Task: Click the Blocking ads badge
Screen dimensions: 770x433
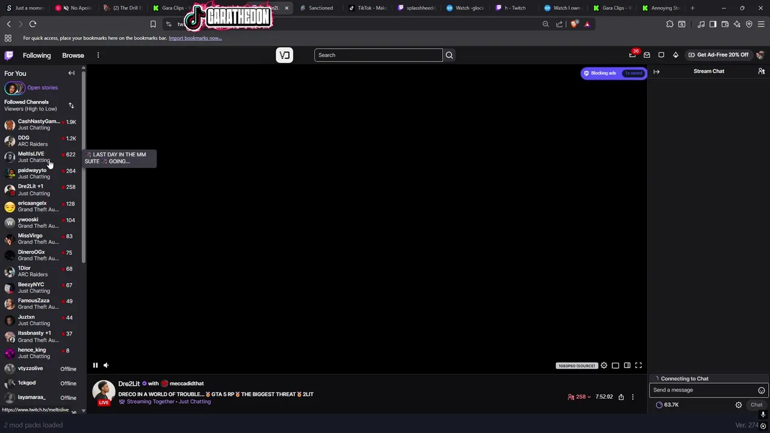Action: click(x=614, y=73)
